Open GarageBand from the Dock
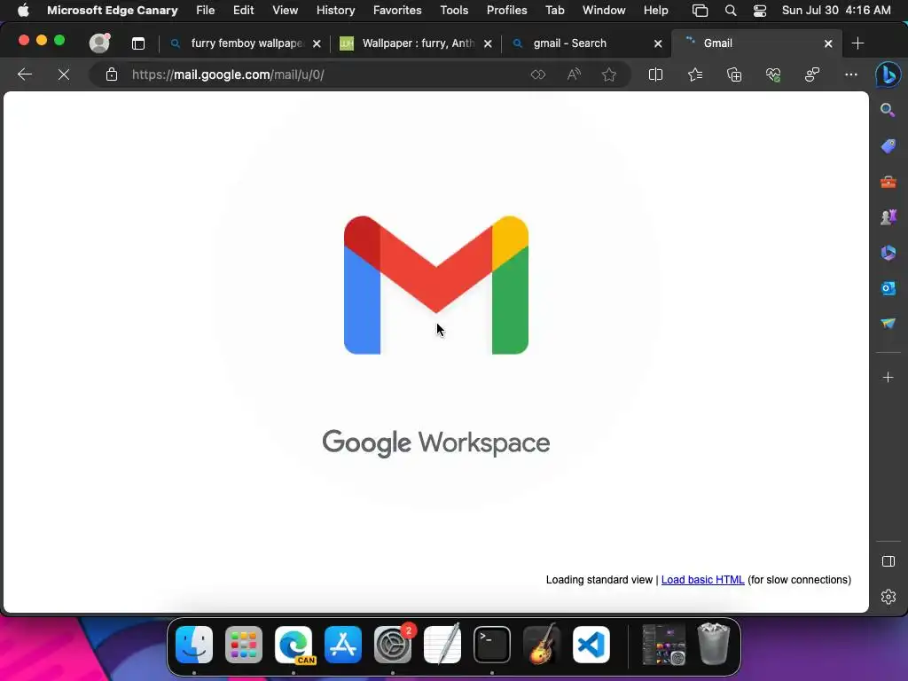Viewport: 908px width, 681px height. 542,645
